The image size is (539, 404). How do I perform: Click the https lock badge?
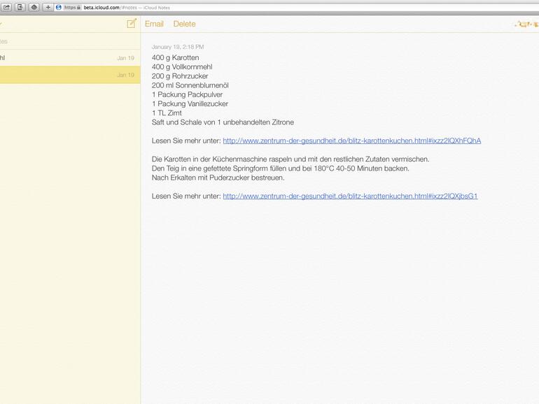(73, 7)
